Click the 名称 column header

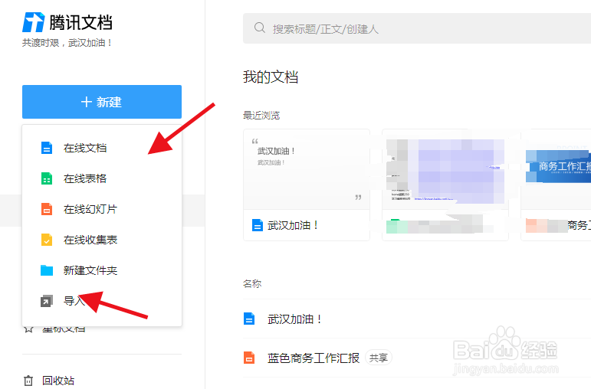pos(252,283)
